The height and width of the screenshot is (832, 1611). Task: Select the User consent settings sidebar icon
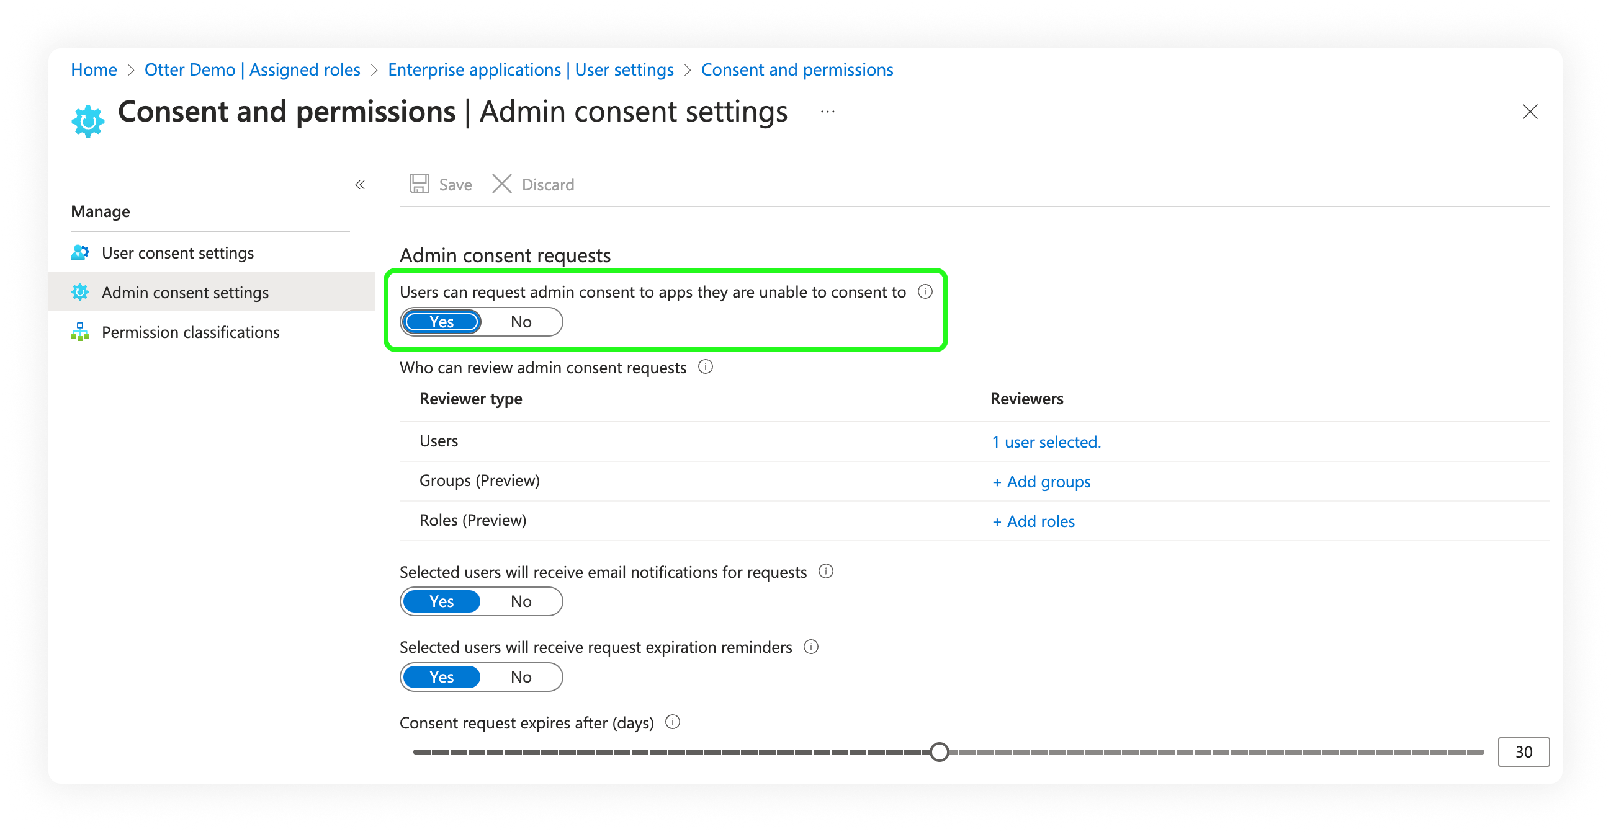click(x=80, y=252)
